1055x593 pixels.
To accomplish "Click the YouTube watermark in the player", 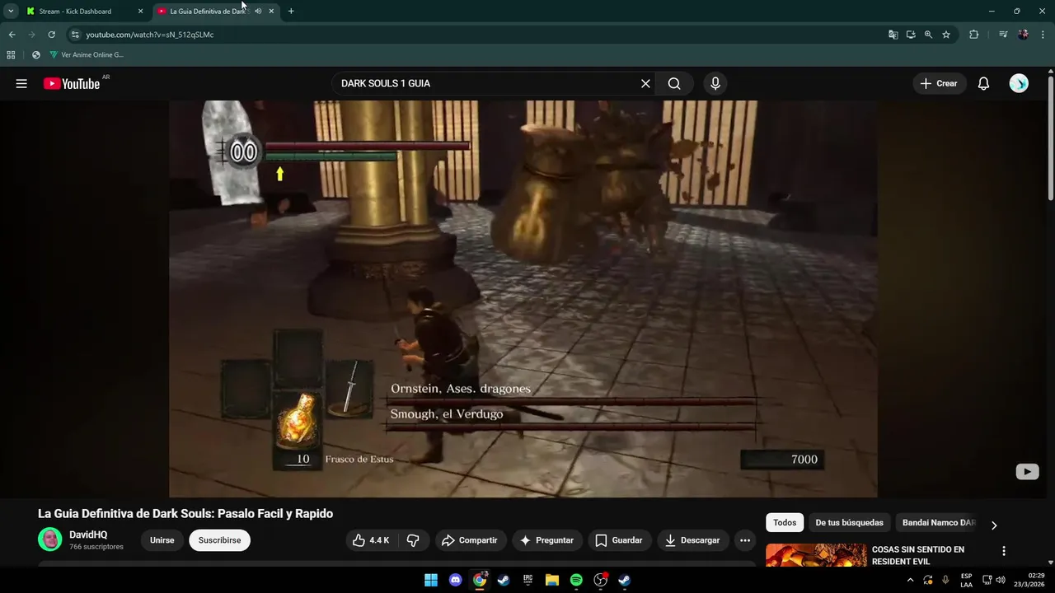I will [1027, 472].
